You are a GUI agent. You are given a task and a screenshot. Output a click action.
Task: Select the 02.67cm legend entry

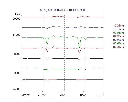point(119,43)
